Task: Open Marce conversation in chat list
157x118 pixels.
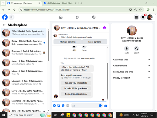Action: click(24, 72)
